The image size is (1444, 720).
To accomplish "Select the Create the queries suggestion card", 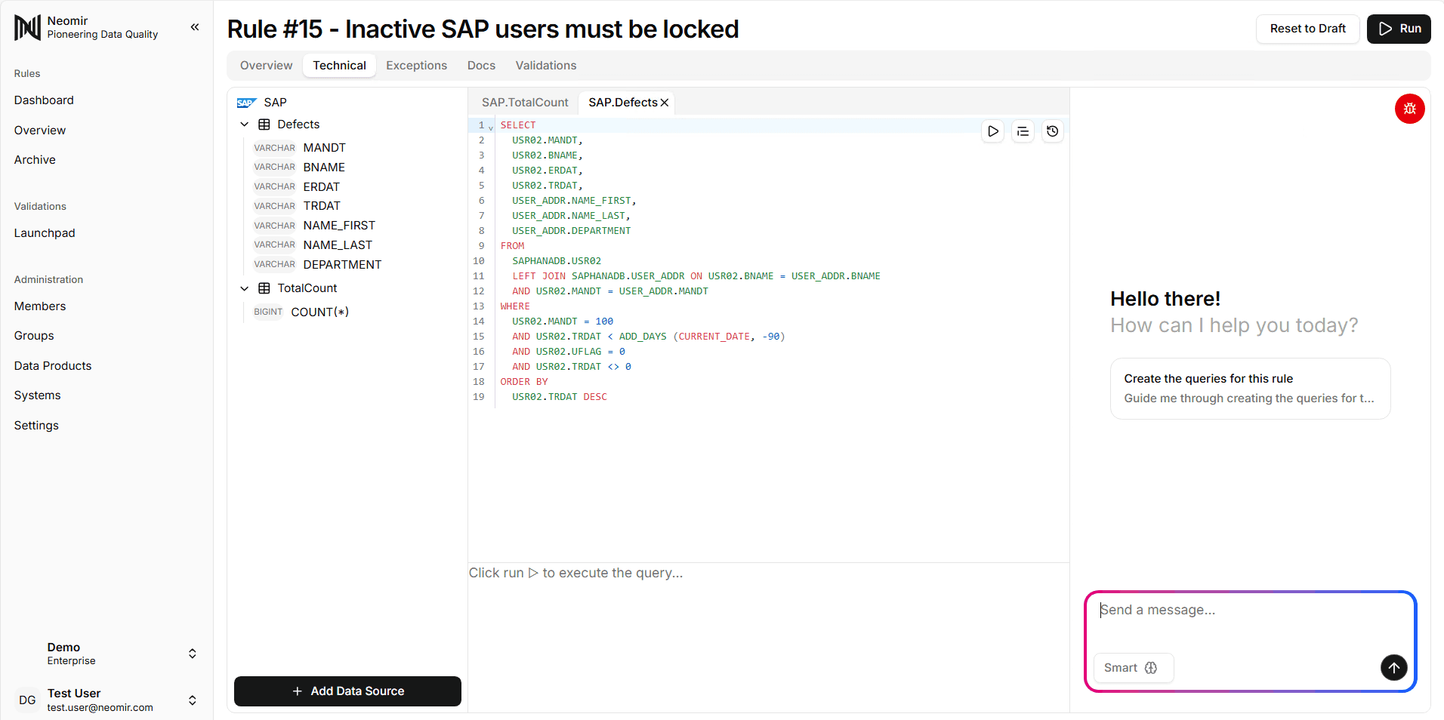I will [1249, 388].
